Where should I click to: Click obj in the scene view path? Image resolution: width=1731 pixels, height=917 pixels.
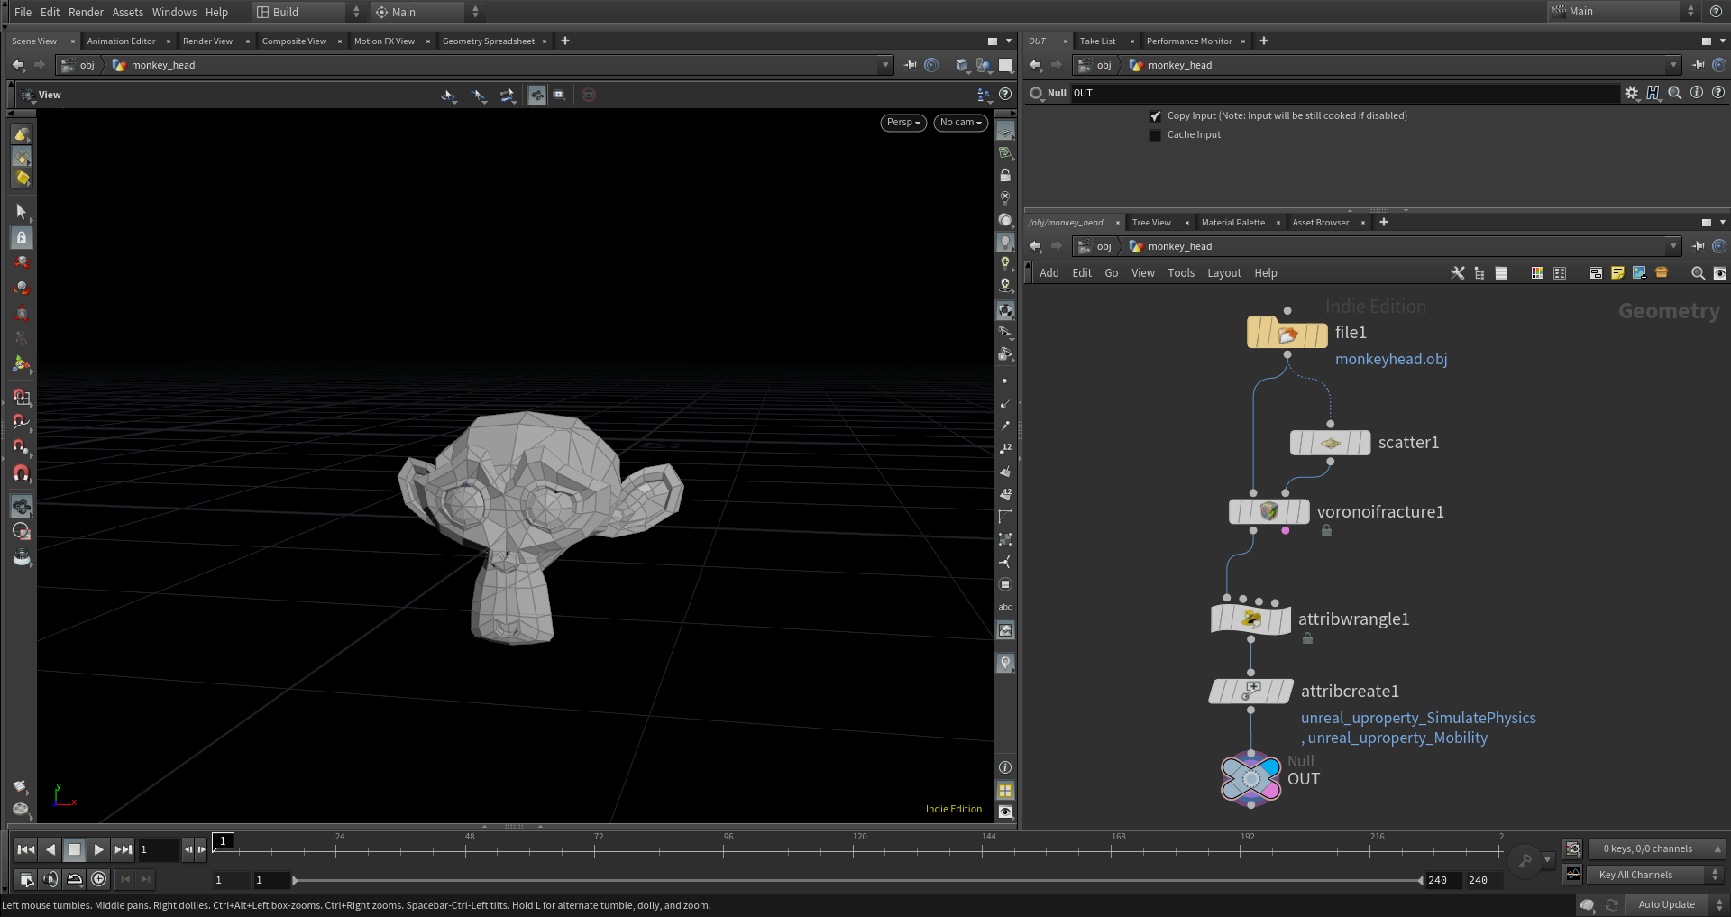(87, 65)
